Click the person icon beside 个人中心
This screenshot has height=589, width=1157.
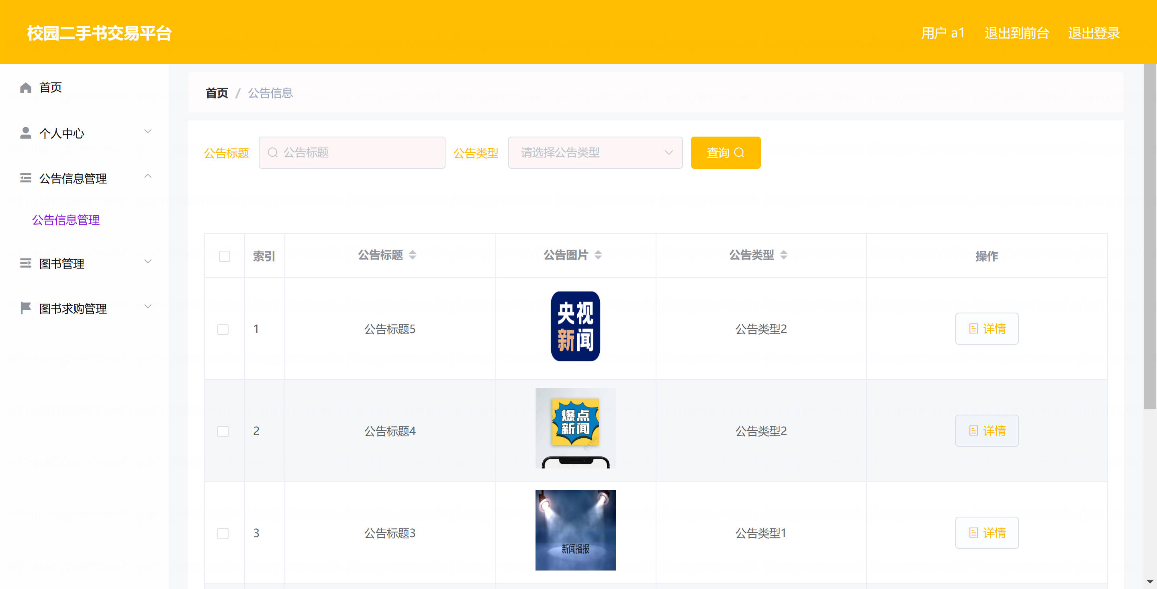(26, 133)
